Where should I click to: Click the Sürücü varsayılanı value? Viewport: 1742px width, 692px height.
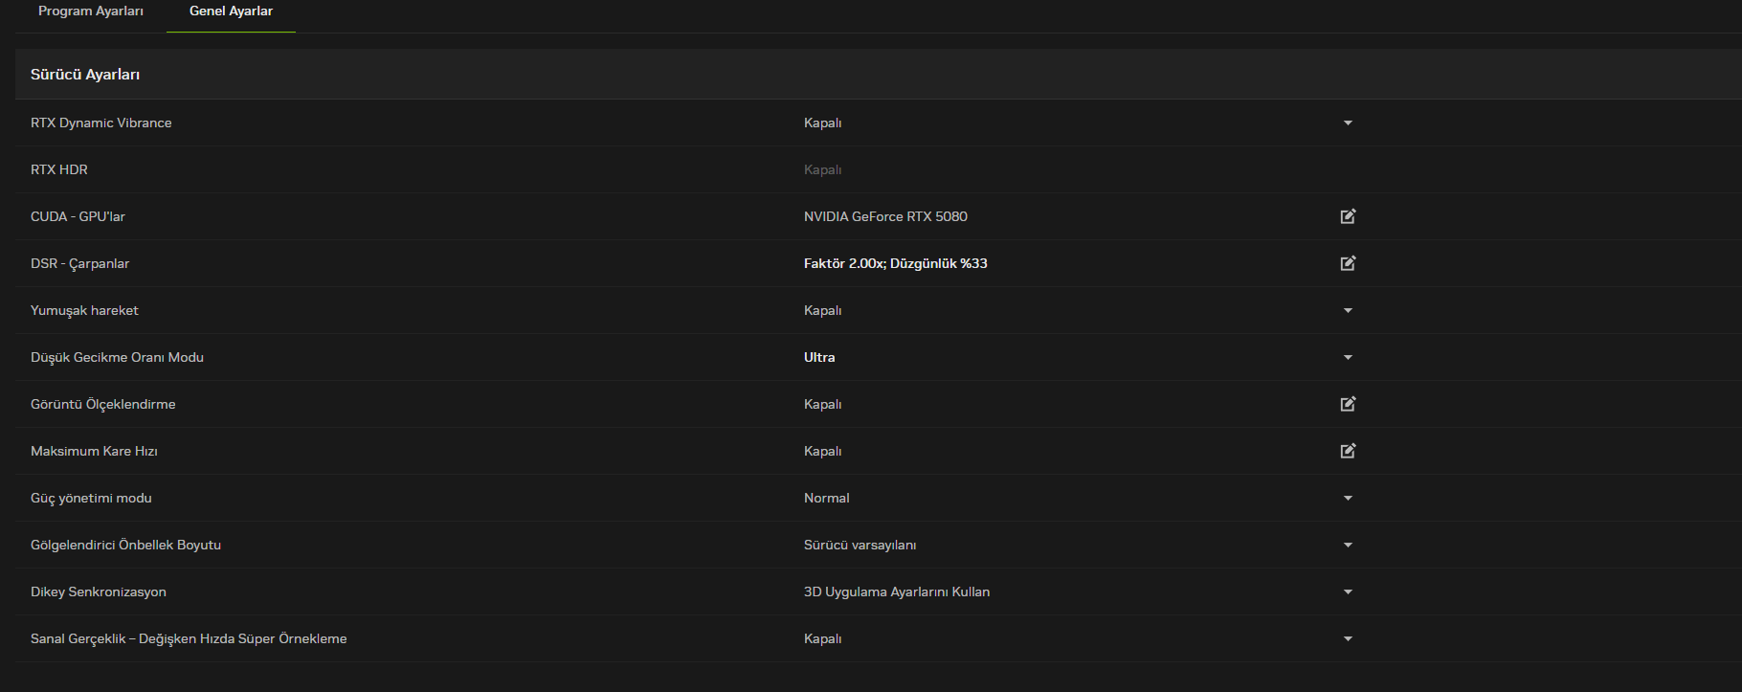click(860, 545)
